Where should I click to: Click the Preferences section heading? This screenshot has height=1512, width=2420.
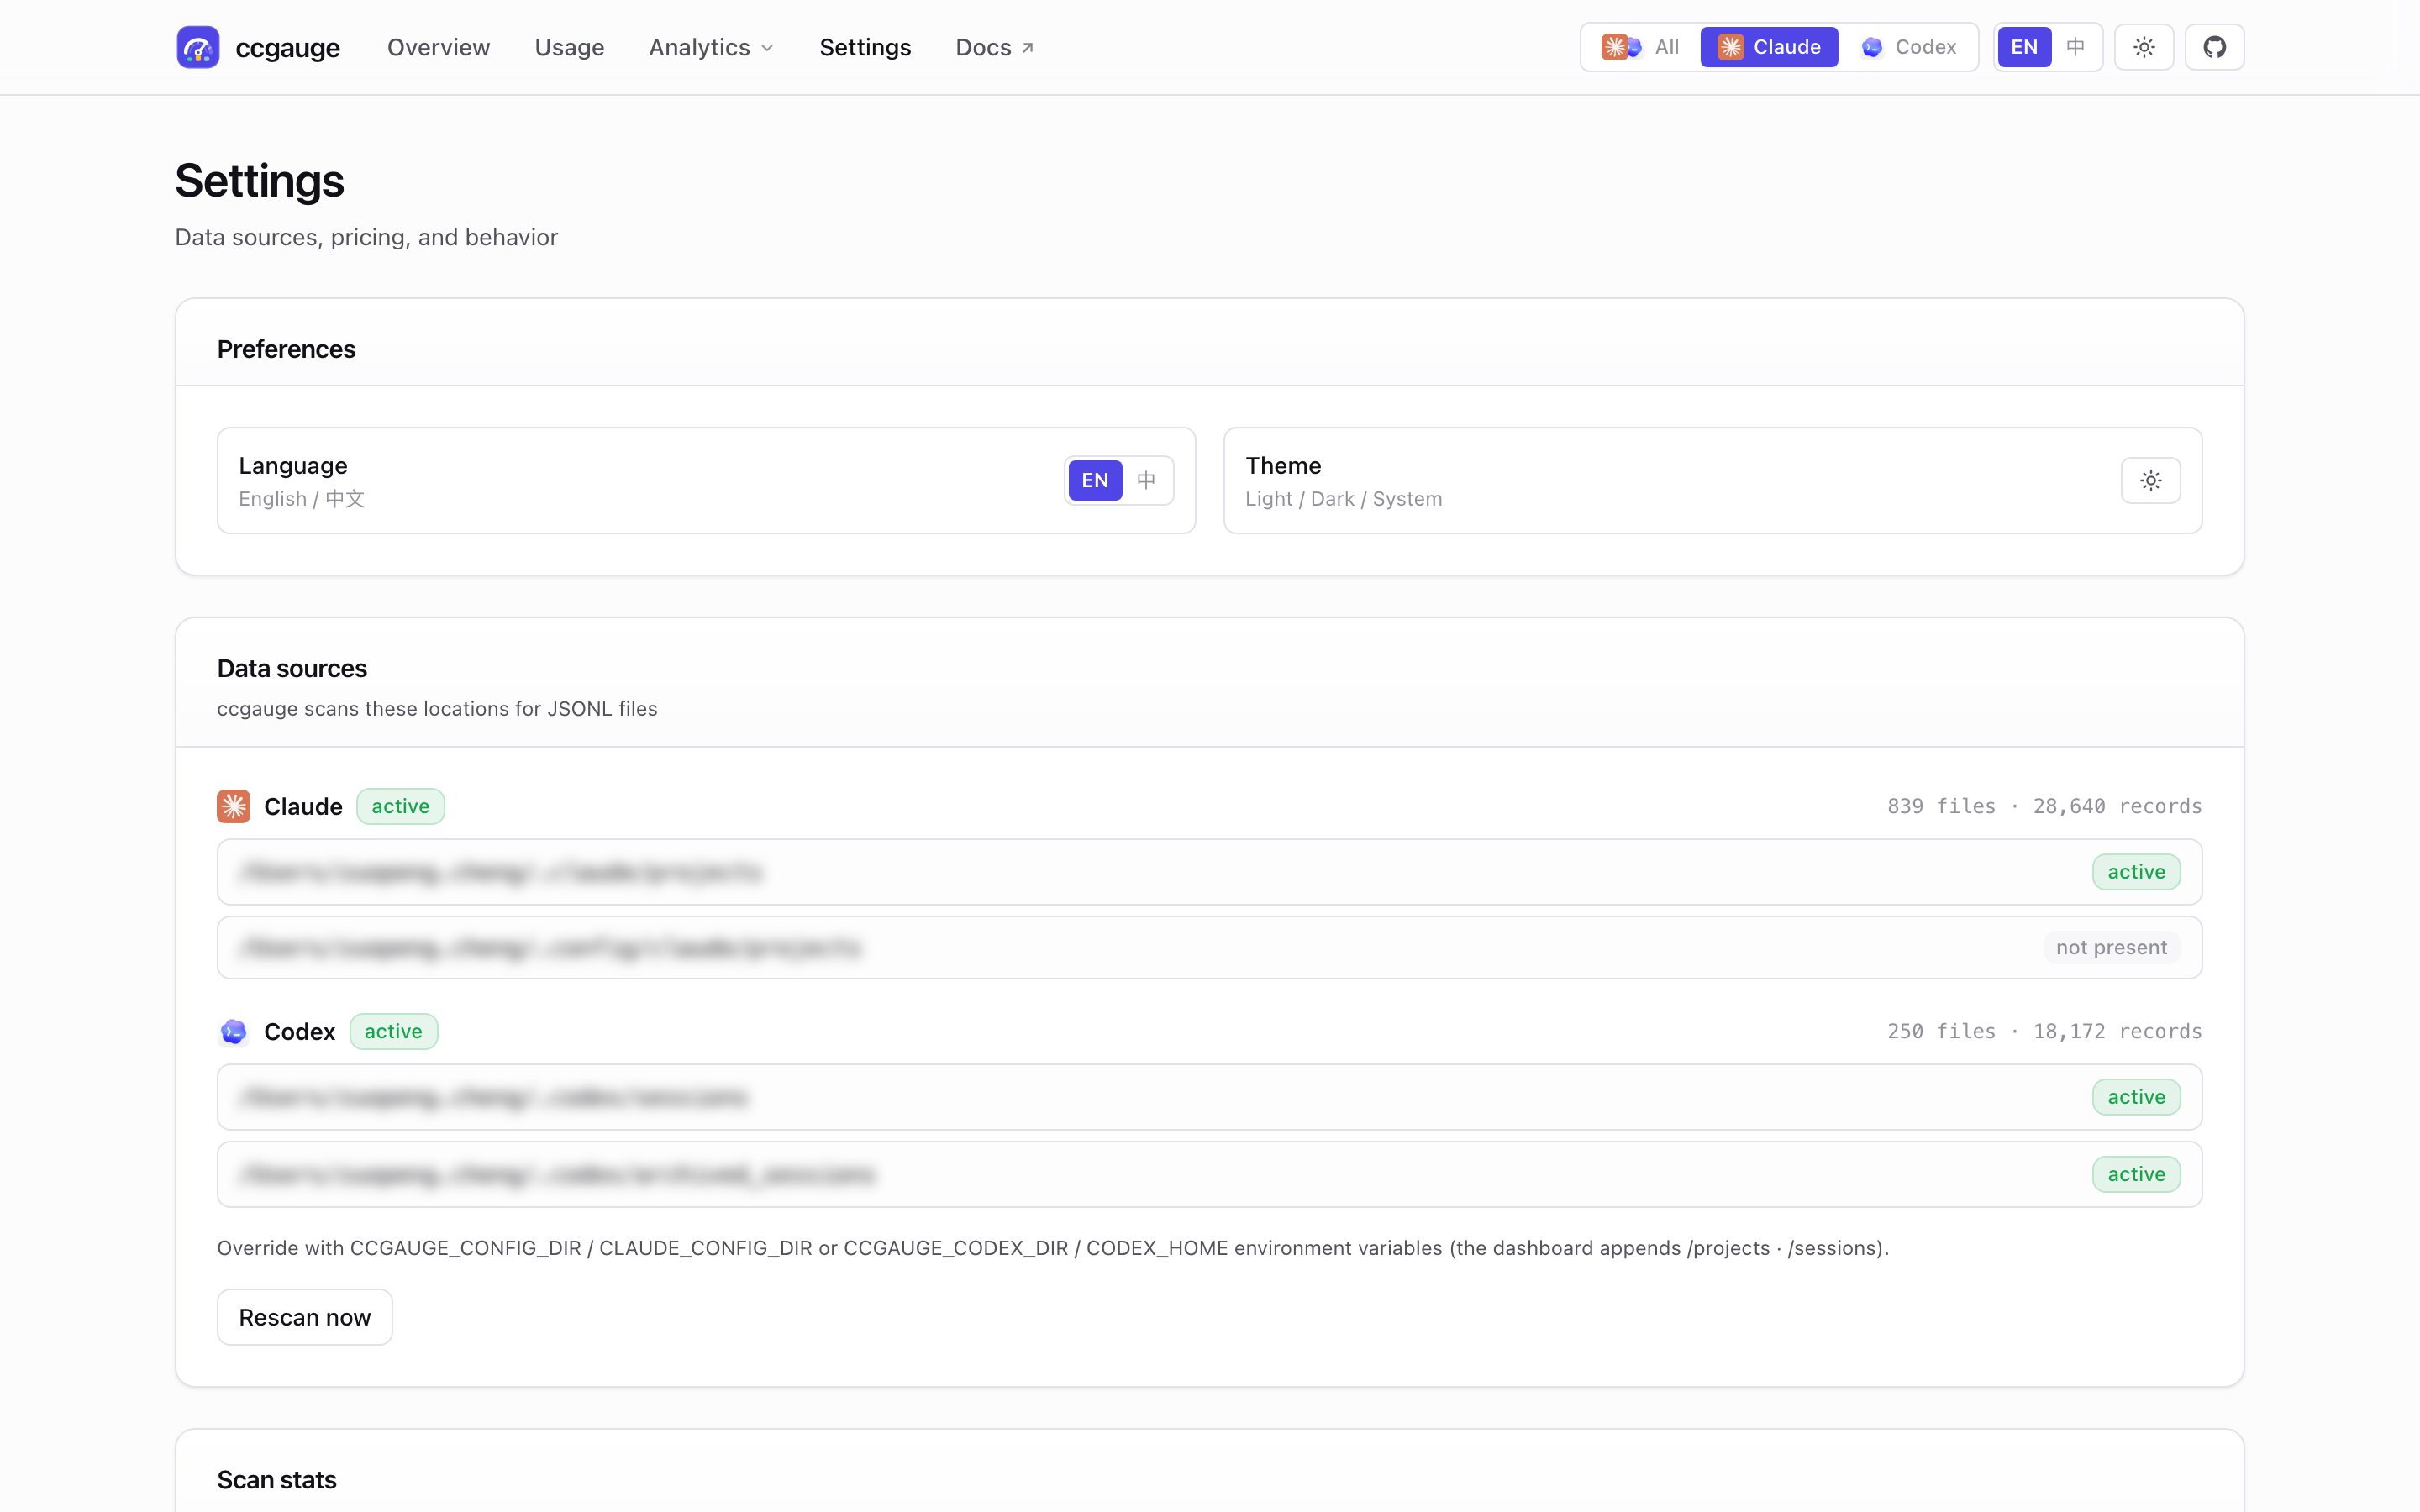point(286,349)
